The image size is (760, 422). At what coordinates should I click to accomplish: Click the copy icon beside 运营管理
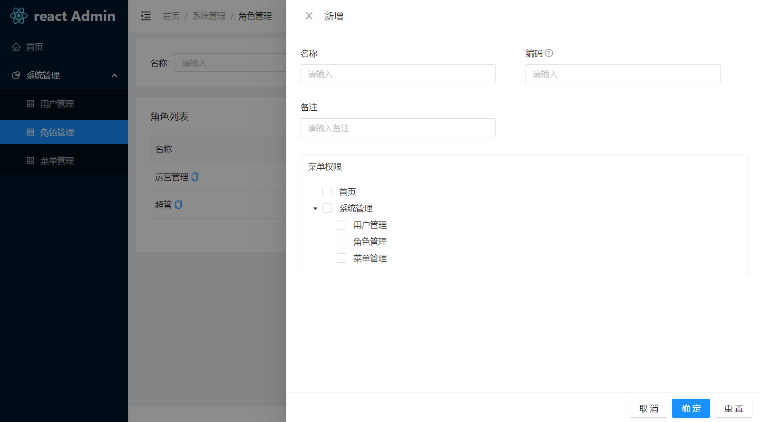coord(195,177)
